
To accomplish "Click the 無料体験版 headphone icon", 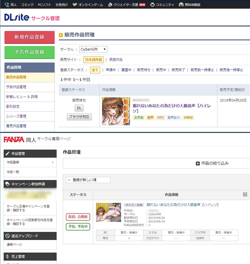I will [x=181, y=5].
